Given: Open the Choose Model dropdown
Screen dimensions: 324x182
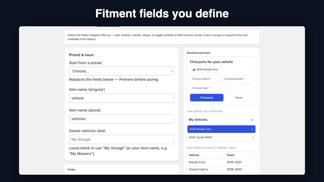Looking at the screenshot, I should (237, 79).
